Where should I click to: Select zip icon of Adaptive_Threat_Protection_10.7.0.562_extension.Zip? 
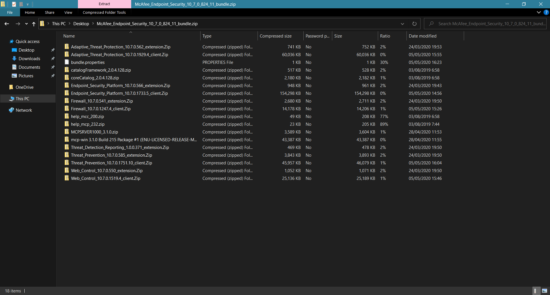coord(67,47)
